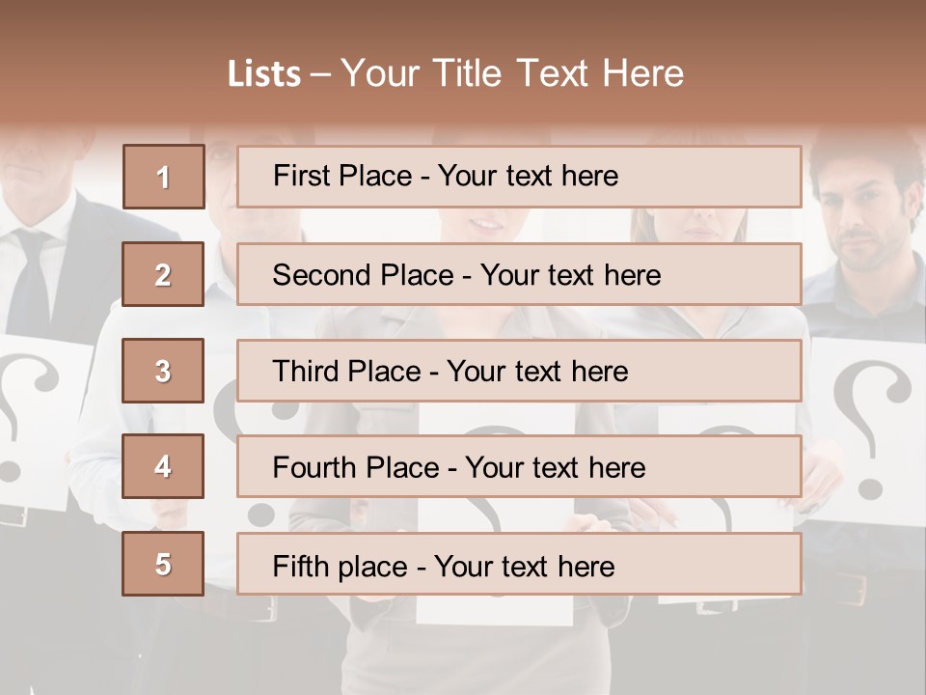Click the smiling woman's mouth in the center
Screen dimensions: 926x695
[x=489, y=224]
